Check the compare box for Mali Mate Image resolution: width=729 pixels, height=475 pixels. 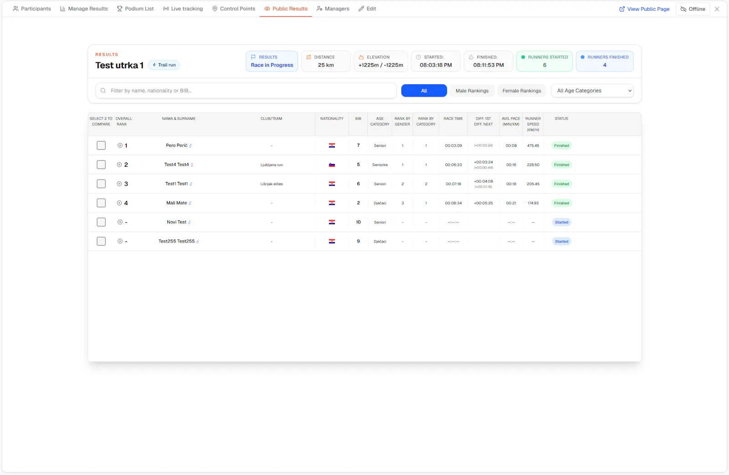(101, 203)
